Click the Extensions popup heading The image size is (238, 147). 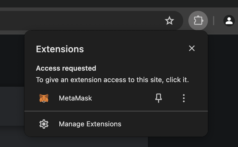point(60,49)
